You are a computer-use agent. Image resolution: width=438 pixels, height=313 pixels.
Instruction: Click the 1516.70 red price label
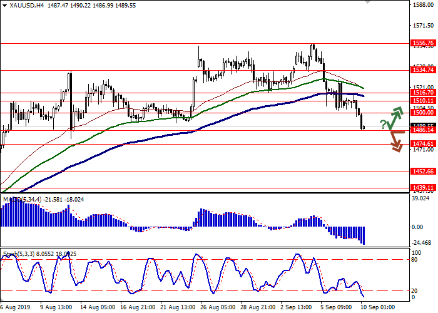[424, 92]
